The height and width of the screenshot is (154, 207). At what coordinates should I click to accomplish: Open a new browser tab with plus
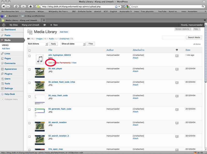pyautogui.click(x=44, y=20)
